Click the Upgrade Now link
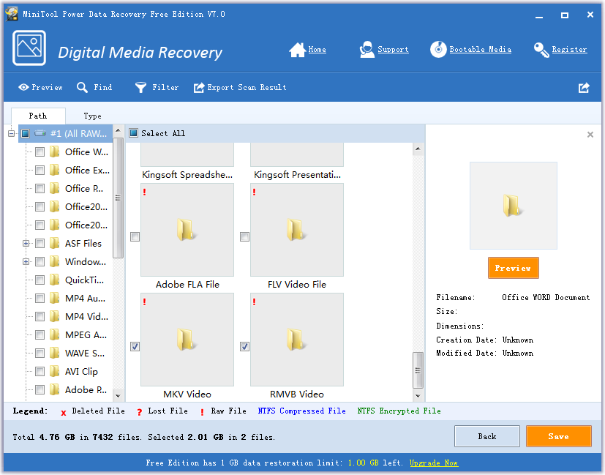This screenshot has width=605, height=475. tap(434, 463)
